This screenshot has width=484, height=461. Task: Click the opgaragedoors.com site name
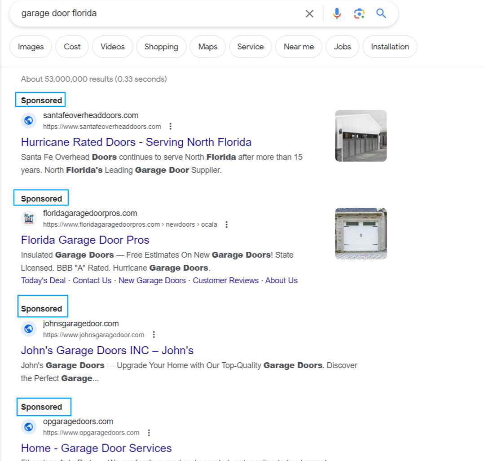[x=78, y=421]
